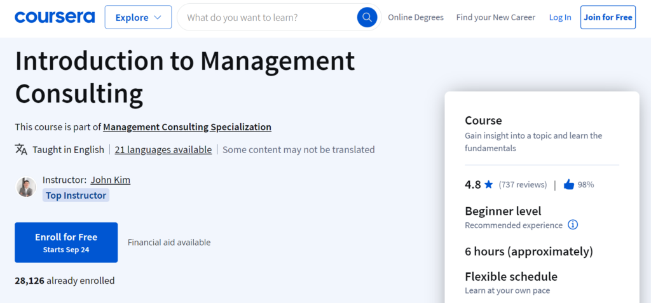Click the translate language icon
The width and height of the screenshot is (651, 303).
21,149
